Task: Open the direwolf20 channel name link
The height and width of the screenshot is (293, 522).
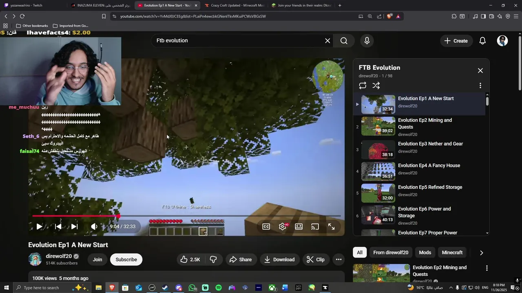Action: (59, 256)
